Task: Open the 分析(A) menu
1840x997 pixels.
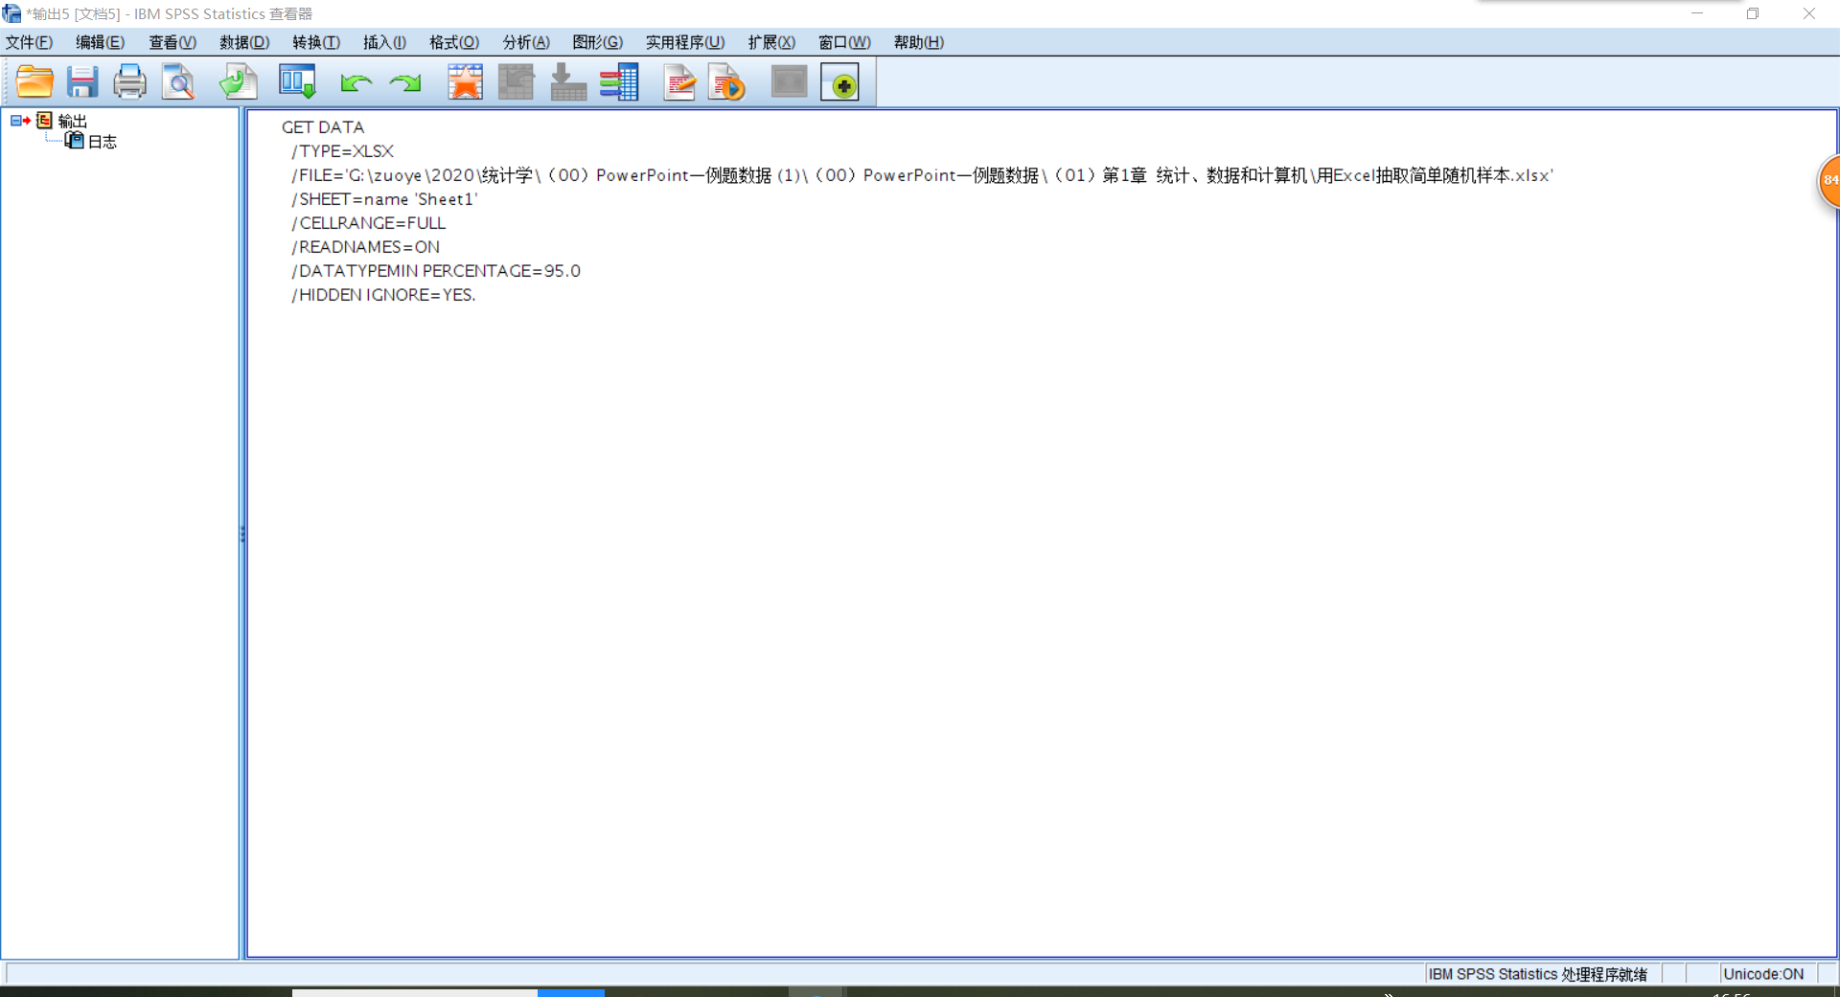Action: (x=526, y=42)
